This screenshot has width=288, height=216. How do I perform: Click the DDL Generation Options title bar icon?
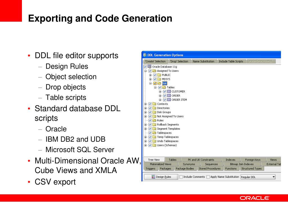pyautogui.click(x=145, y=55)
